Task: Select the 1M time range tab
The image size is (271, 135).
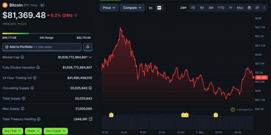Action: point(202,8)
